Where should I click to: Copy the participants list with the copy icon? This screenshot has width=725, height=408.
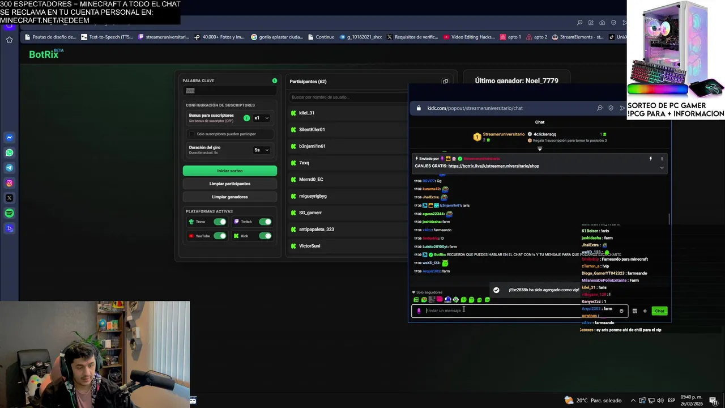[x=445, y=81]
